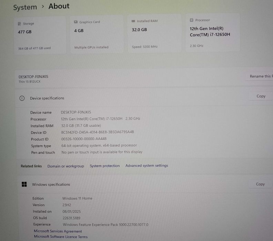The height and width of the screenshot is (241, 273).
Task: Select the 32.0 GB RAM card value
Action: click(139, 30)
